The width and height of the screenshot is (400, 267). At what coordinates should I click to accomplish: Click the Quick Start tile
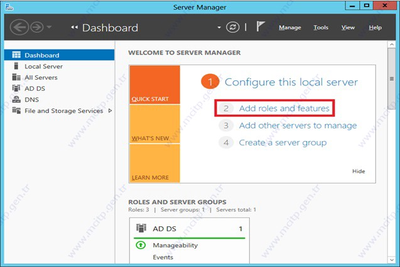pyautogui.click(x=154, y=85)
